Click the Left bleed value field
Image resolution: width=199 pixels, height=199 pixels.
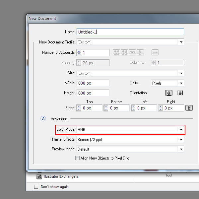point(146,108)
